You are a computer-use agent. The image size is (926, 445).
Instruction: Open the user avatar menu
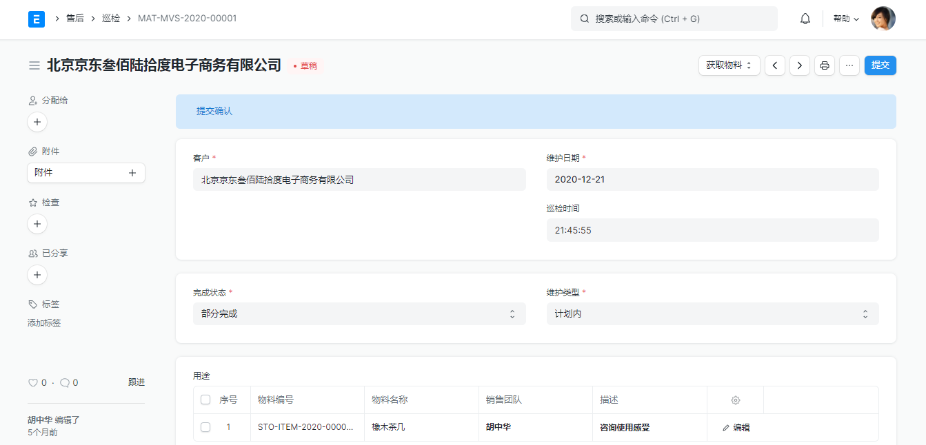click(x=883, y=19)
